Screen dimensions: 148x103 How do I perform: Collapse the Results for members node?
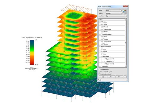[100, 34]
